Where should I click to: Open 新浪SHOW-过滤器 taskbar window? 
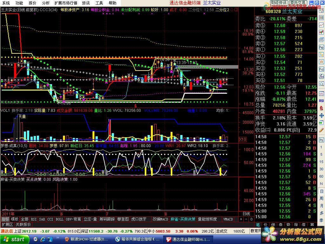[x=86, y=239]
